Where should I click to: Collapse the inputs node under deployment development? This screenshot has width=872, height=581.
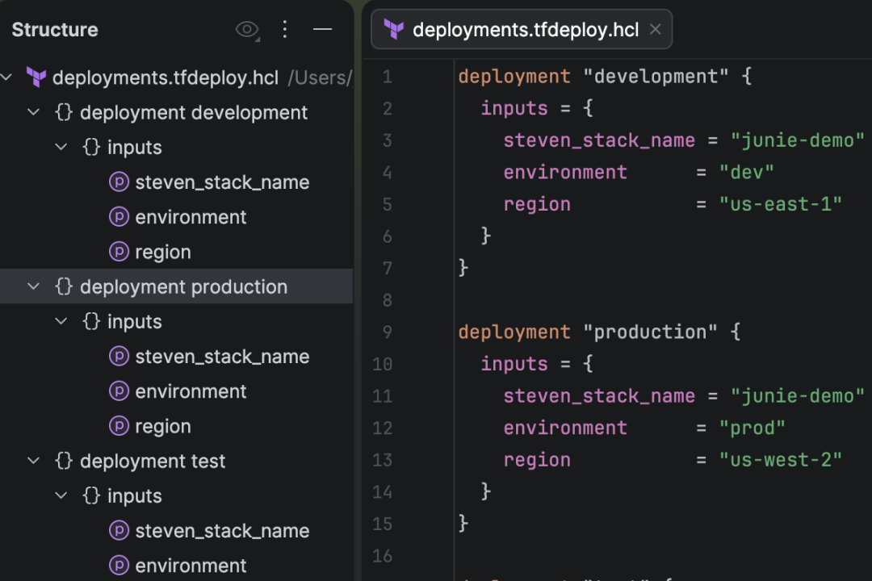point(61,147)
